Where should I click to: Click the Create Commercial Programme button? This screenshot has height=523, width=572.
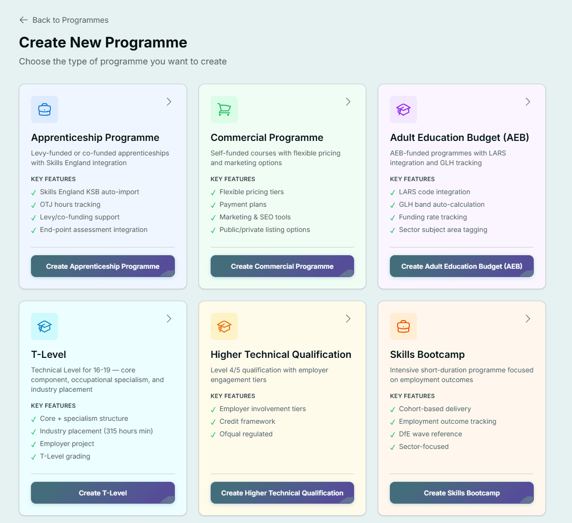282,266
